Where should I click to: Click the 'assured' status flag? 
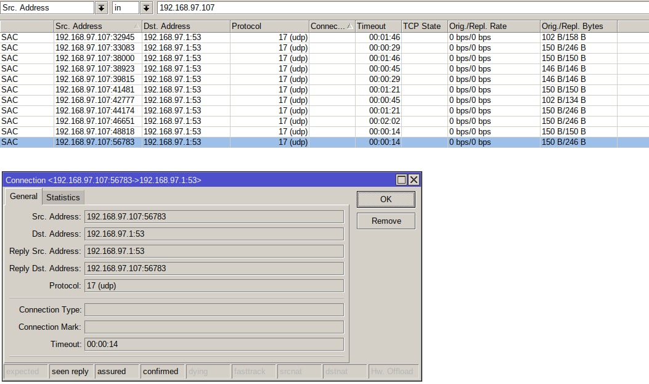116,372
